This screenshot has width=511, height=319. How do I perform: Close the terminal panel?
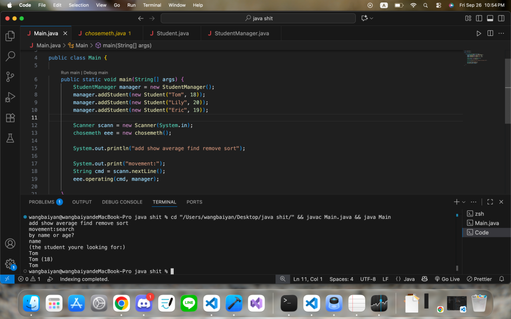[501, 202]
